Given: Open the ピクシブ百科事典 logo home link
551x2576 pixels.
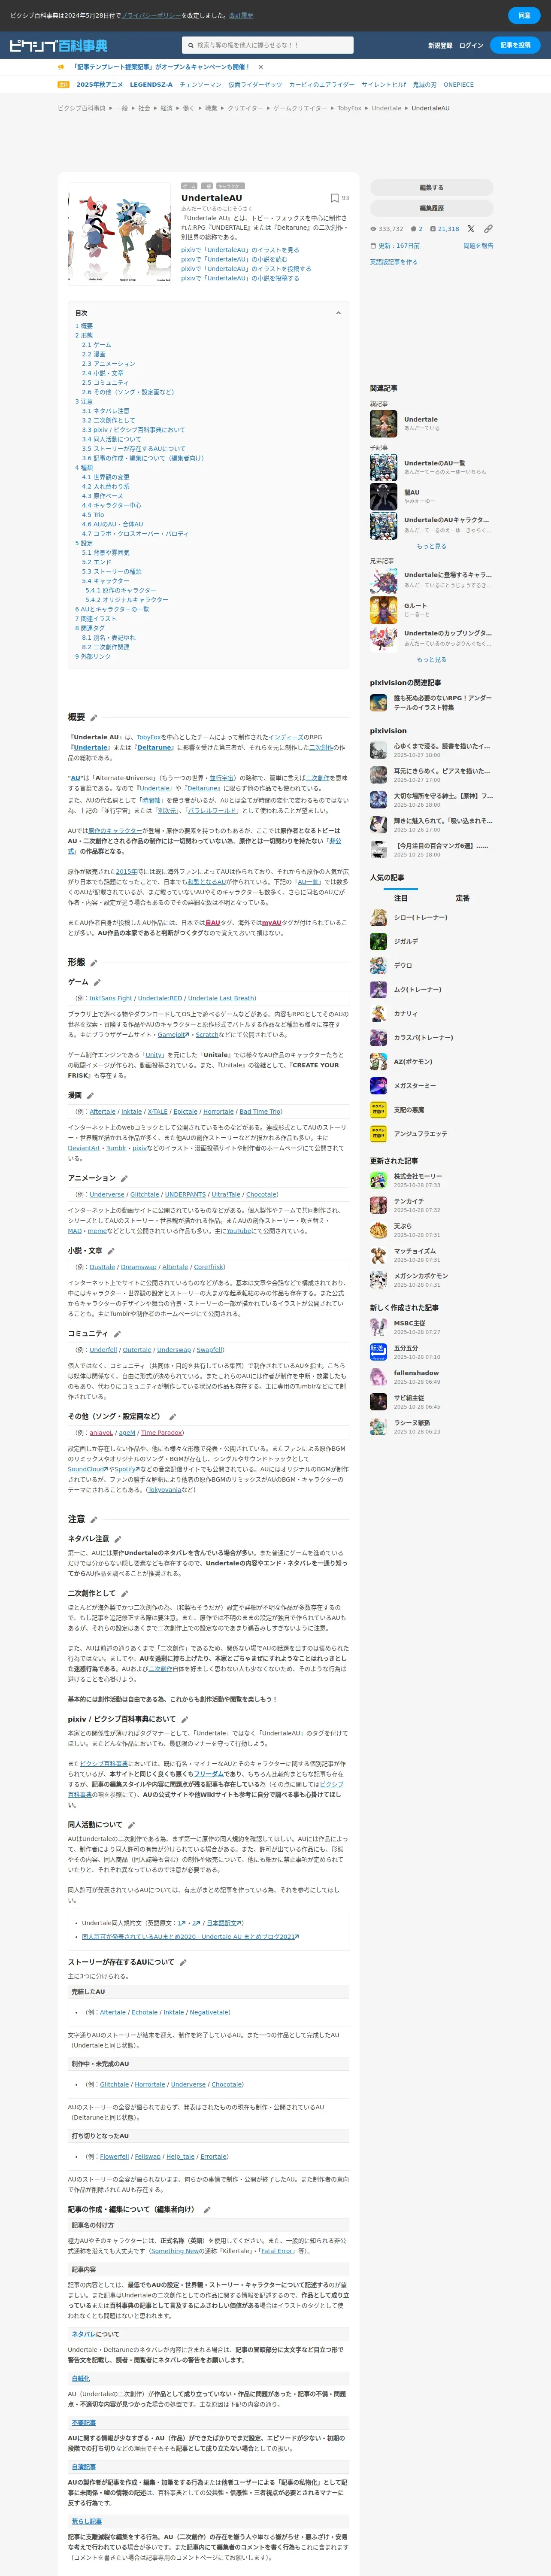Looking at the screenshot, I should pos(58,45).
